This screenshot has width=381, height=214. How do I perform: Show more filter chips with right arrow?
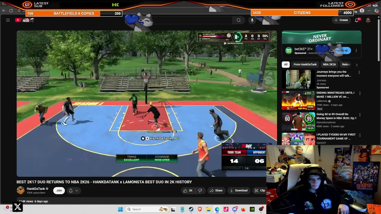tap(357, 64)
